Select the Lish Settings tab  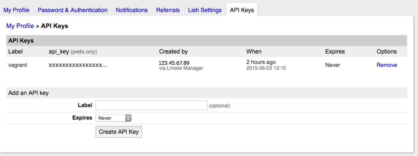pos(205,10)
